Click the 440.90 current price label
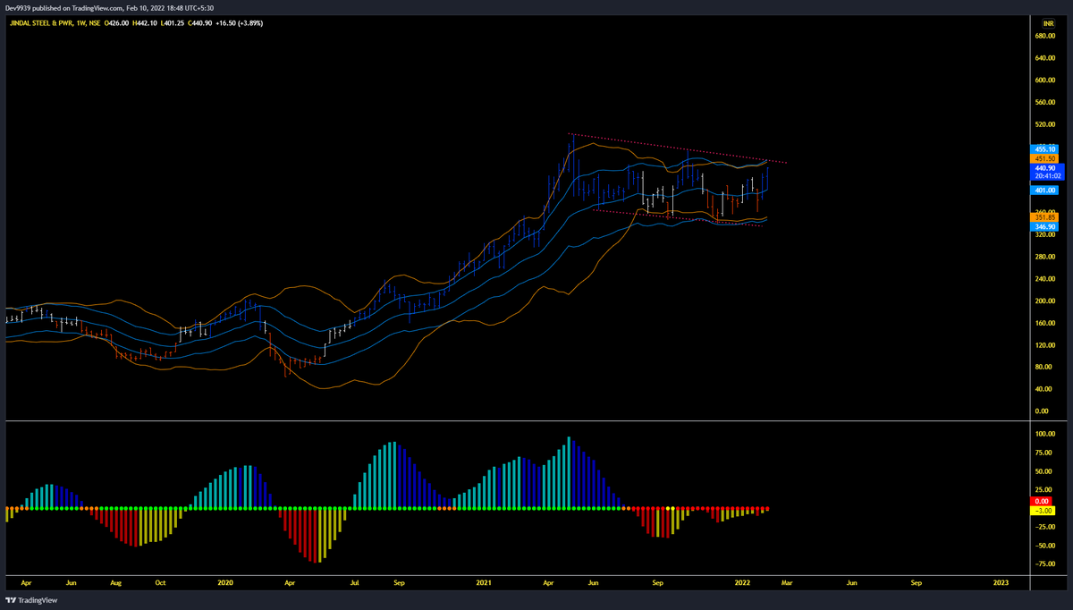Screen dimensions: 1073x610 pyautogui.click(x=1046, y=168)
